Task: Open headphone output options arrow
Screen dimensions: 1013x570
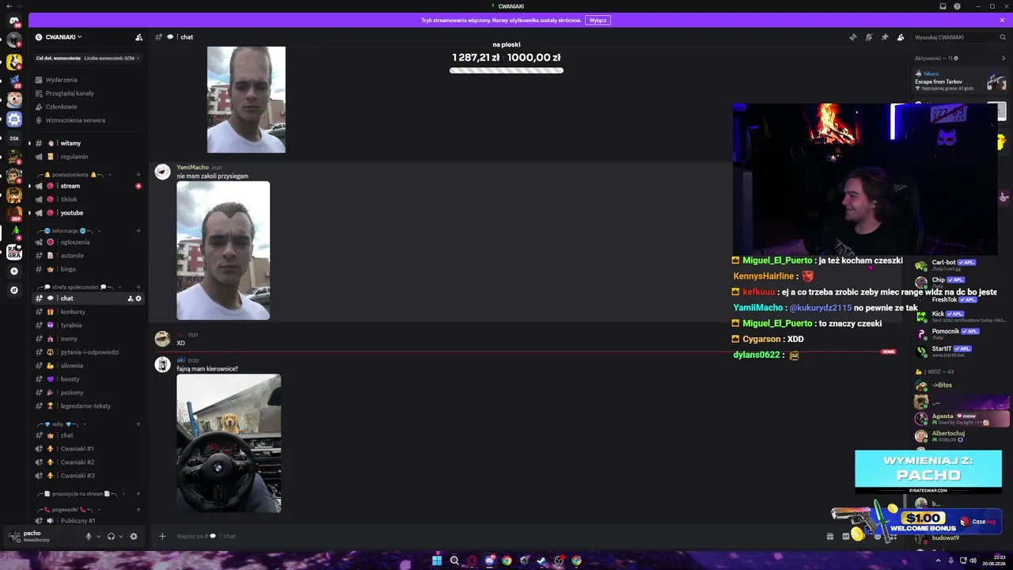Action: tap(120, 536)
